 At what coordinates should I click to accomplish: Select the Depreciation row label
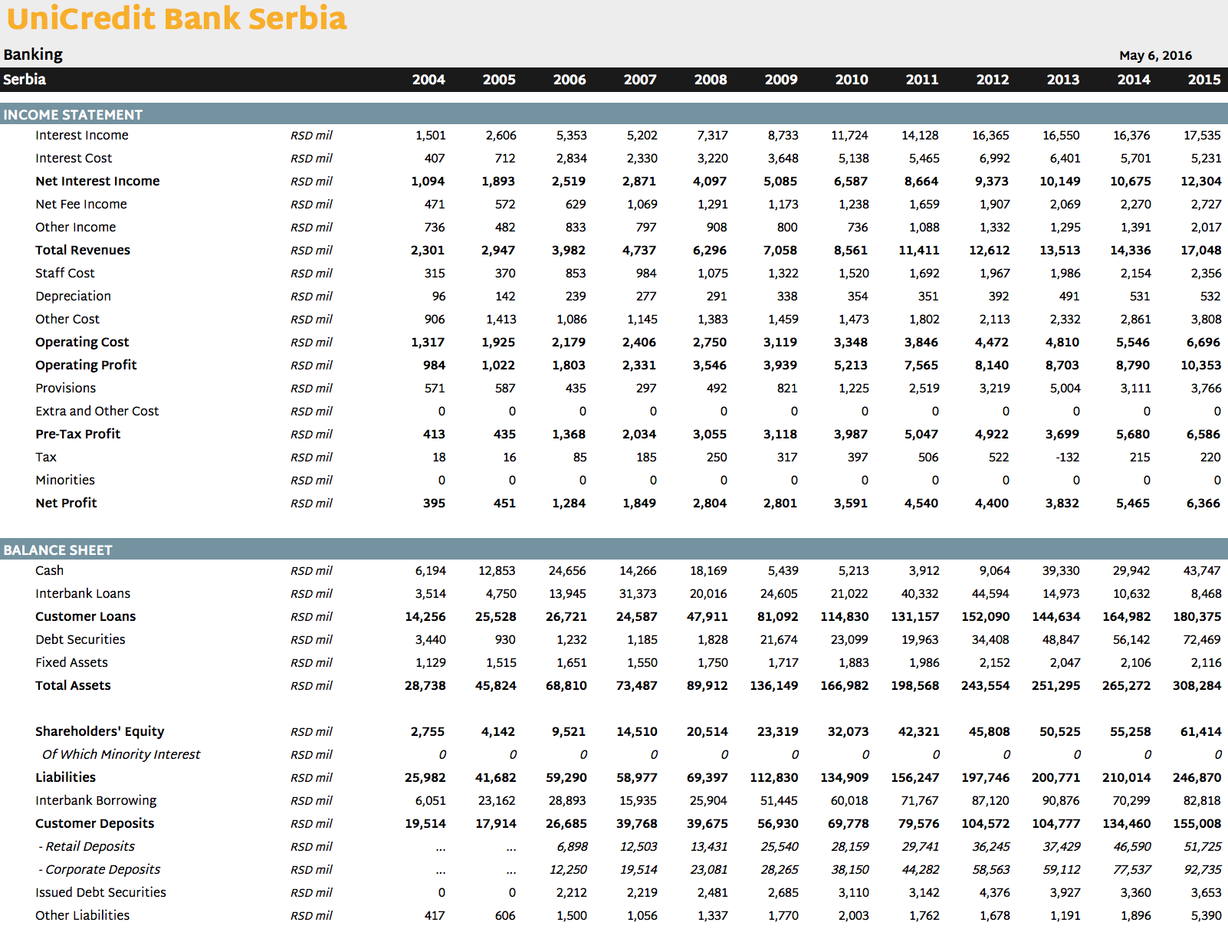[73, 297]
